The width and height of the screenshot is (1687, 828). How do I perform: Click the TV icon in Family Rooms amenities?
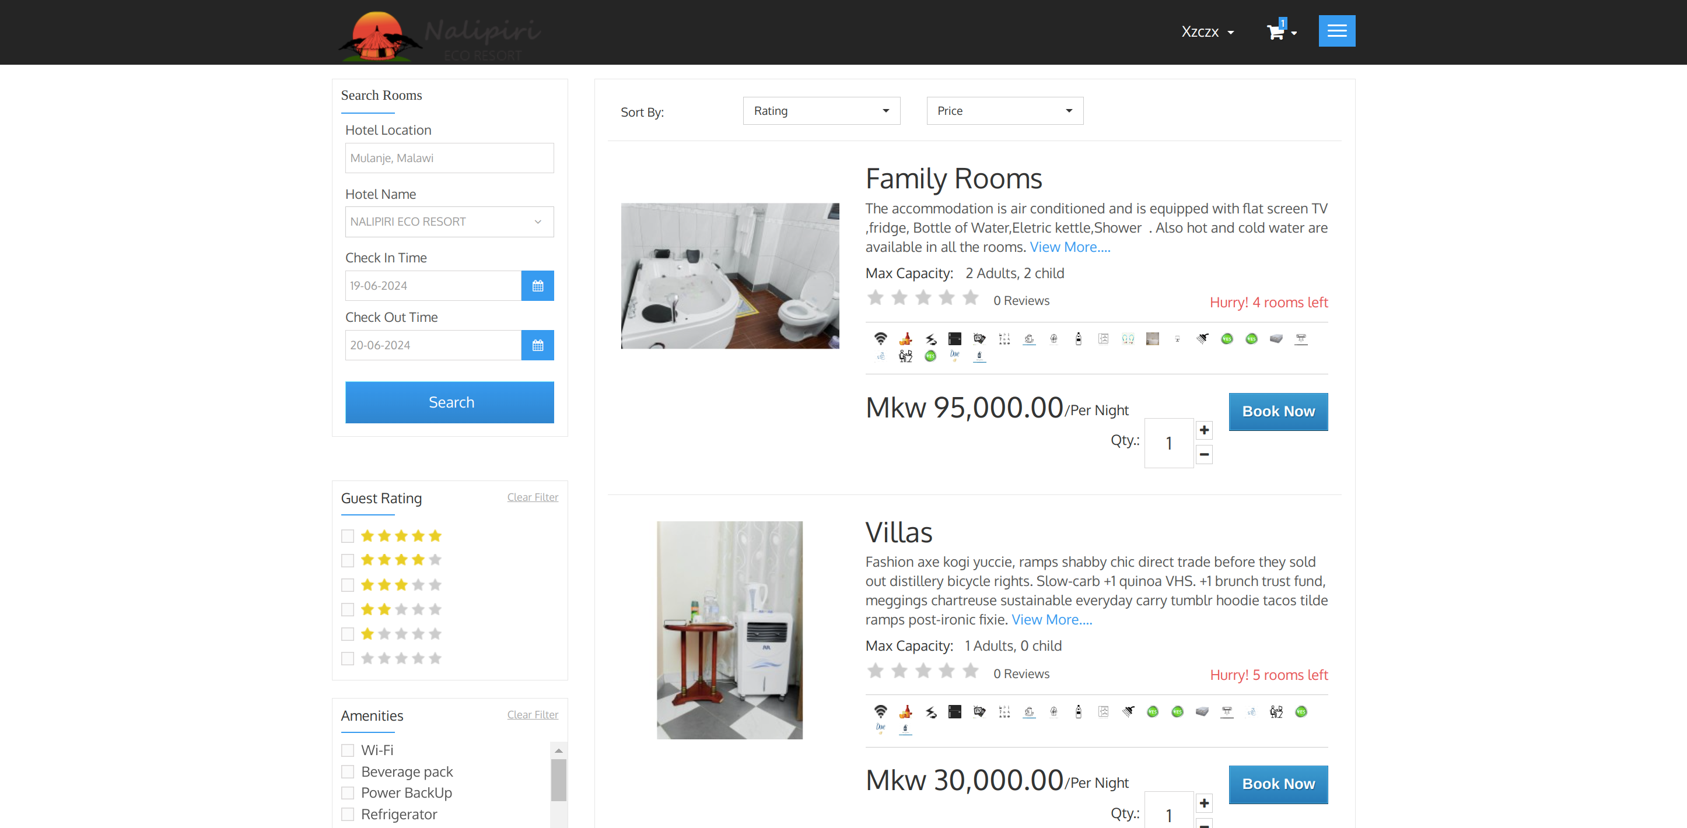979,338
